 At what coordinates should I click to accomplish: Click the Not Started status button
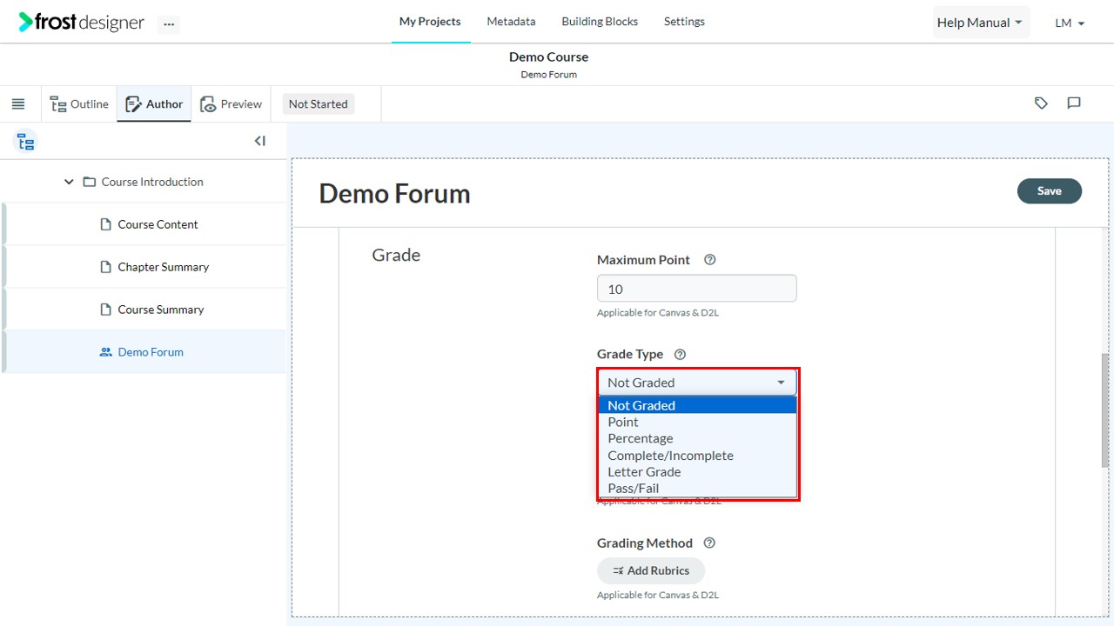[x=318, y=104]
